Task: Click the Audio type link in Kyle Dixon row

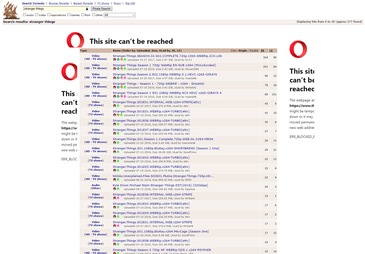Action: pos(96,185)
